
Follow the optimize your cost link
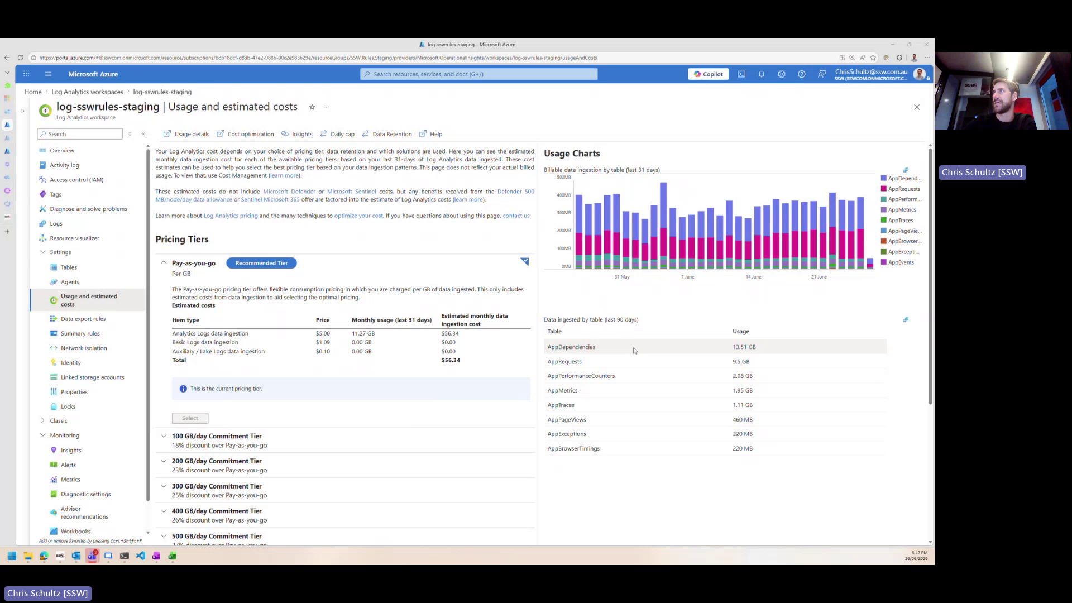(358, 216)
